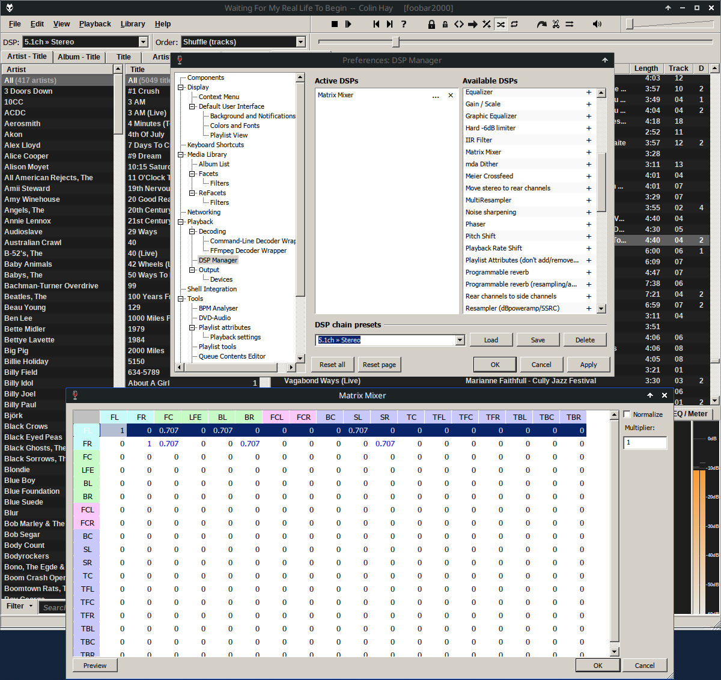Click the large padlock toolbar icon

(431, 24)
